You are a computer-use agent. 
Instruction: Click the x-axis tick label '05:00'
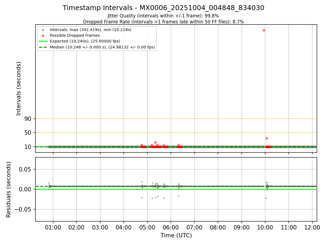147,227
